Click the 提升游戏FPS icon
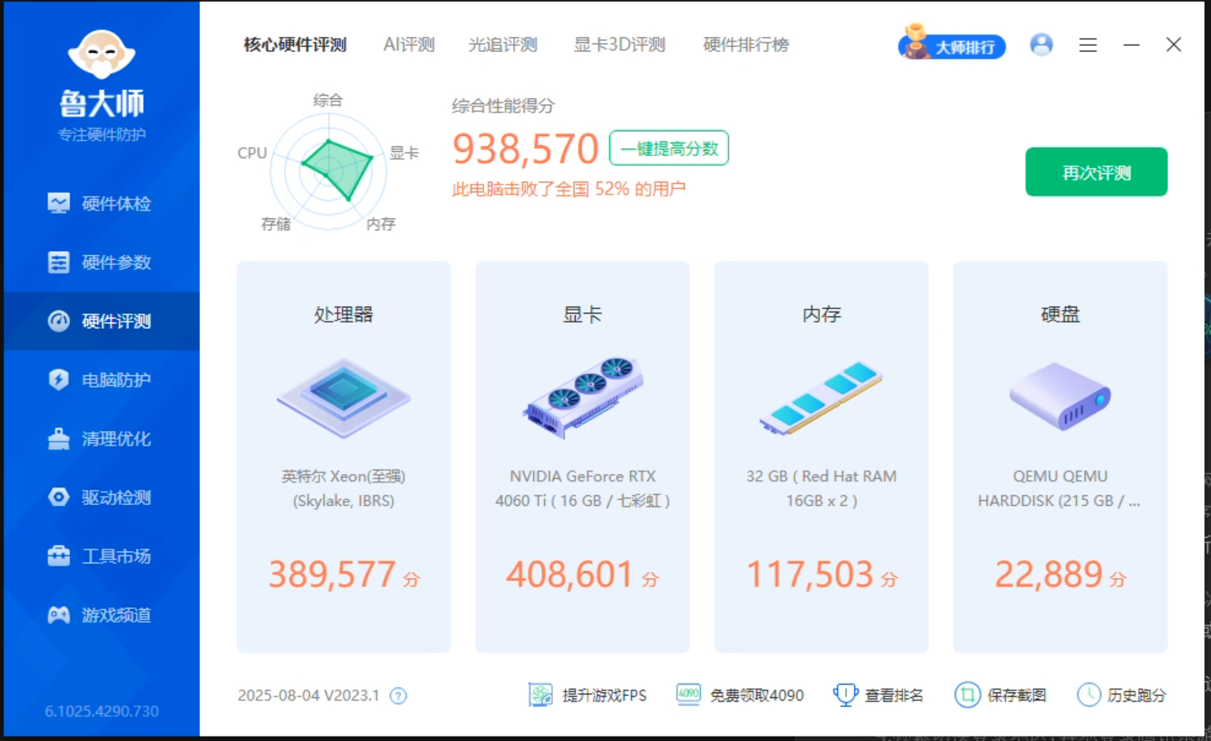This screenshot has width=1211, height=741. point(540,695)
